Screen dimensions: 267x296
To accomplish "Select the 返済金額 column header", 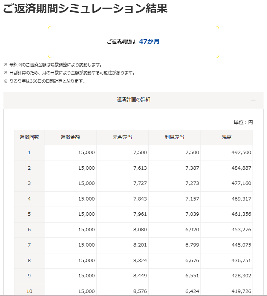I will tap(70, 137).
